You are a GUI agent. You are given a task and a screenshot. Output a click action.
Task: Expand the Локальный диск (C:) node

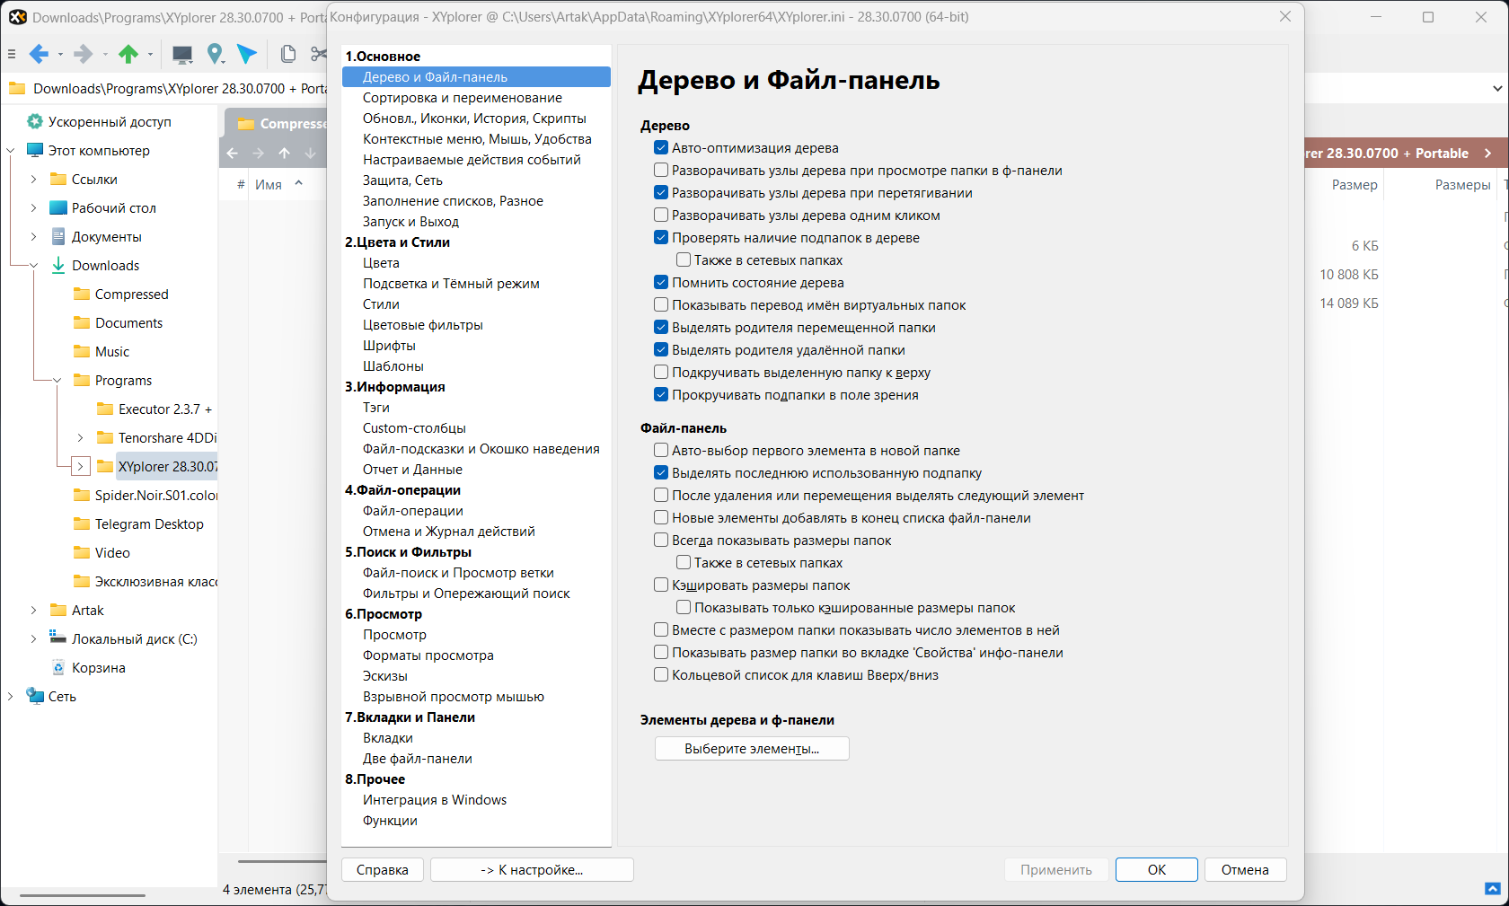pyautogui.click(x=34, y=639)
